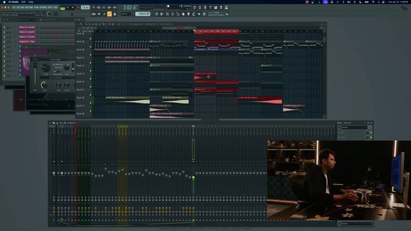Open the FL Studio menu in macOS menu bar
The height and width of the screenshot is (231, 411).
coord(13,2)
